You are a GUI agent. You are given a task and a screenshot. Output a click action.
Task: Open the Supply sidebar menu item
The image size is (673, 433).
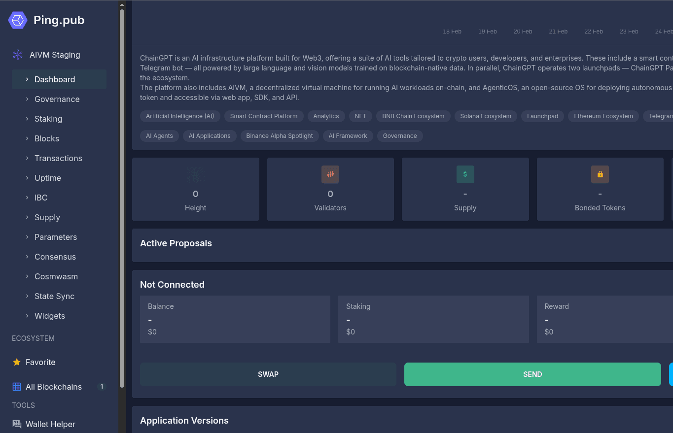click(59, 217)
